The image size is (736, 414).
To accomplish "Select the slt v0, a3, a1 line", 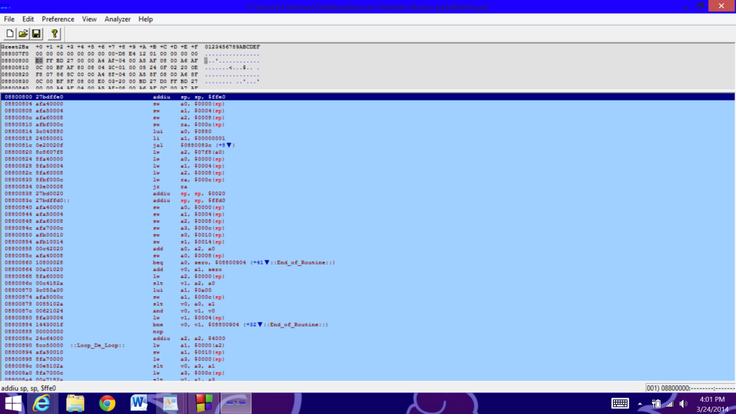I will pyautogui.click(x=367, y=366).
